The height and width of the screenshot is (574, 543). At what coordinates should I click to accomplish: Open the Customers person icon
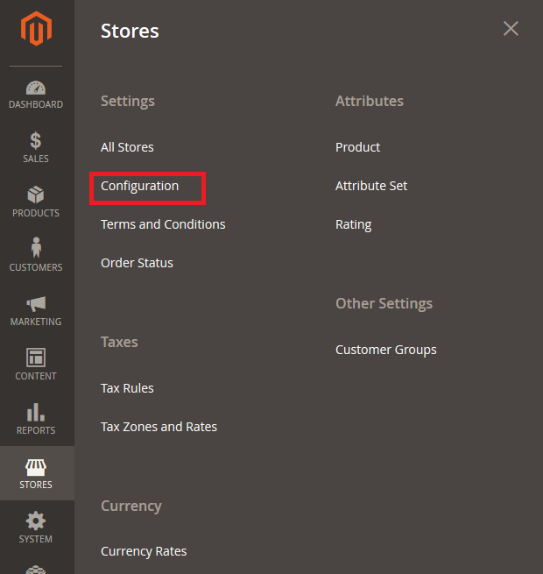click(x=36, y=247)
